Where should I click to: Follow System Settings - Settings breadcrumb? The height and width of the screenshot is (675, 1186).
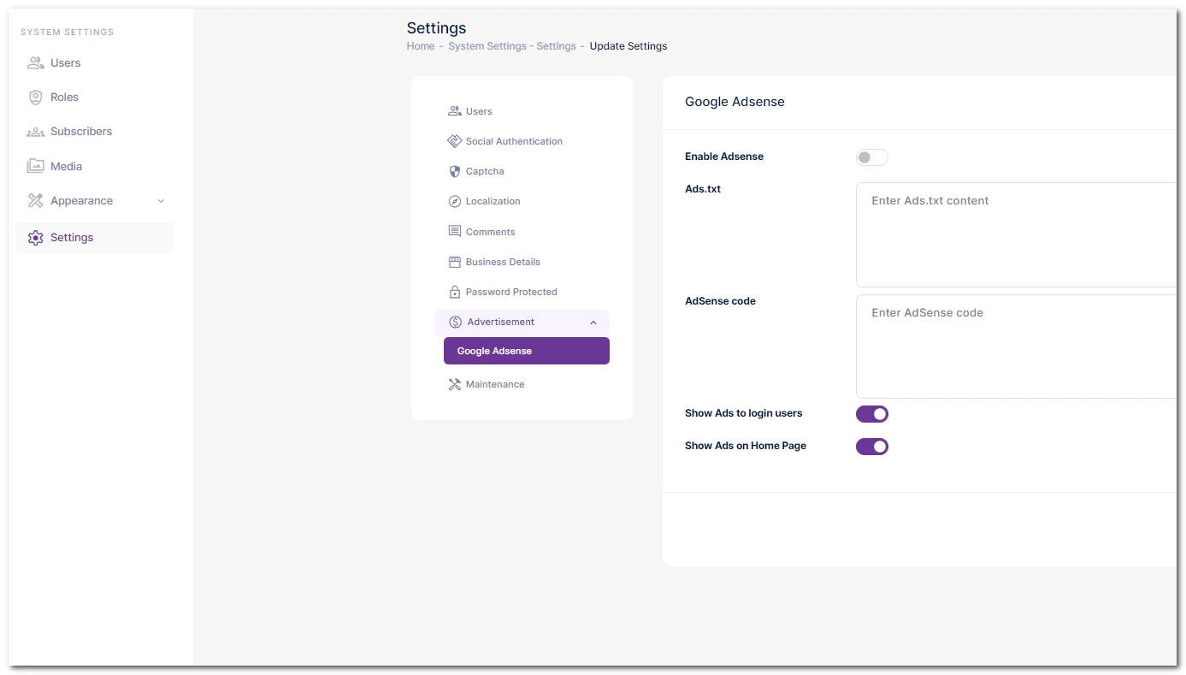point(512,46)
